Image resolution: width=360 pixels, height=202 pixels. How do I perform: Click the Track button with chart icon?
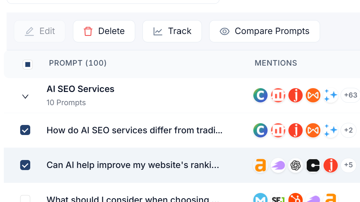coord(172,31)
